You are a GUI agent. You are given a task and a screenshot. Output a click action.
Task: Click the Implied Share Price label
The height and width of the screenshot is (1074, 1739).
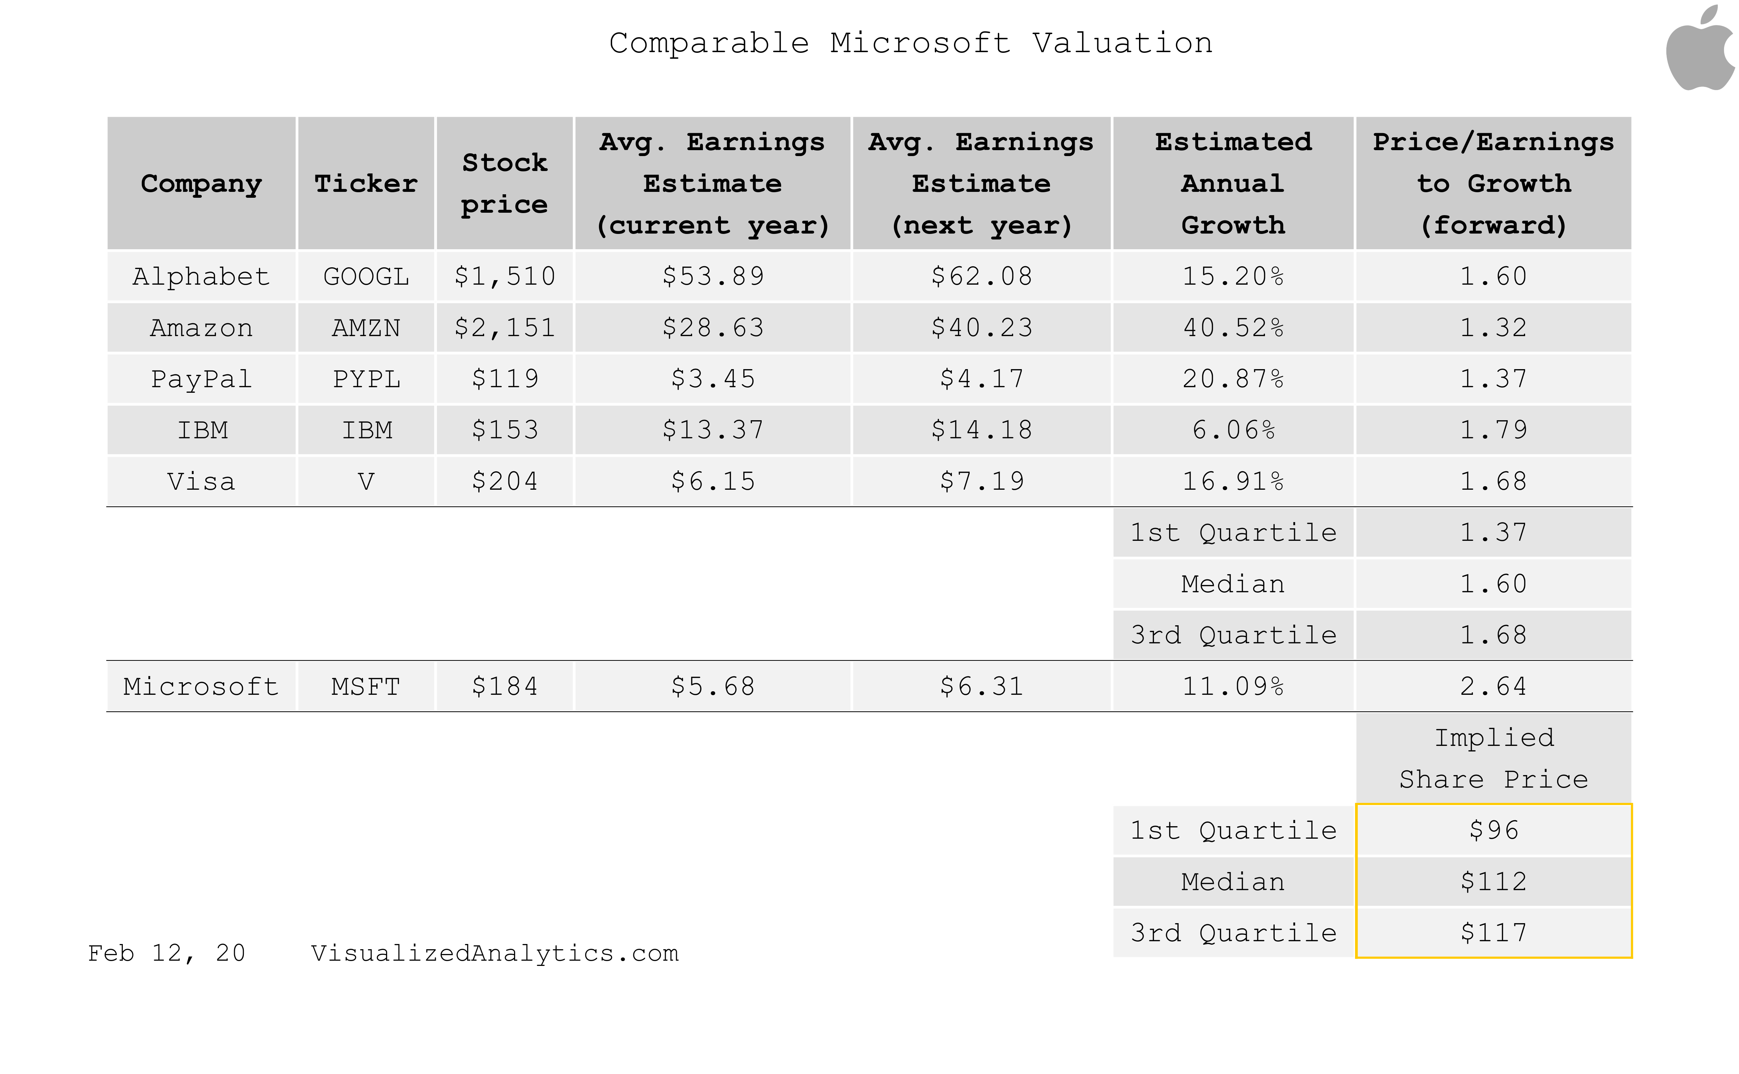point(1493,759)
